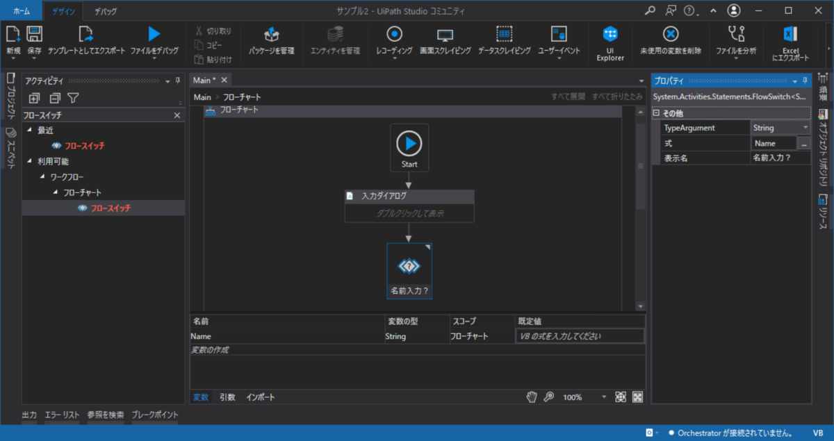Click the 既定値 VB expression field
The image size is (834, 441).
click(x=580, y=336)
